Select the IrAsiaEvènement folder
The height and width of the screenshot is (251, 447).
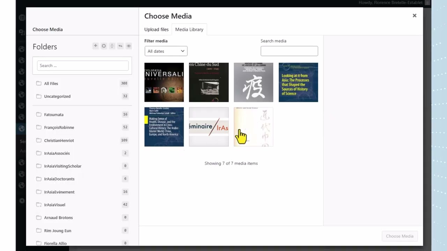82,192
